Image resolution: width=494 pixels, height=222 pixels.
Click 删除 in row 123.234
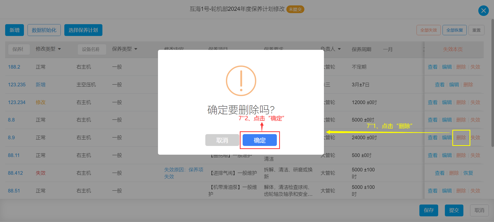[461, 102]
